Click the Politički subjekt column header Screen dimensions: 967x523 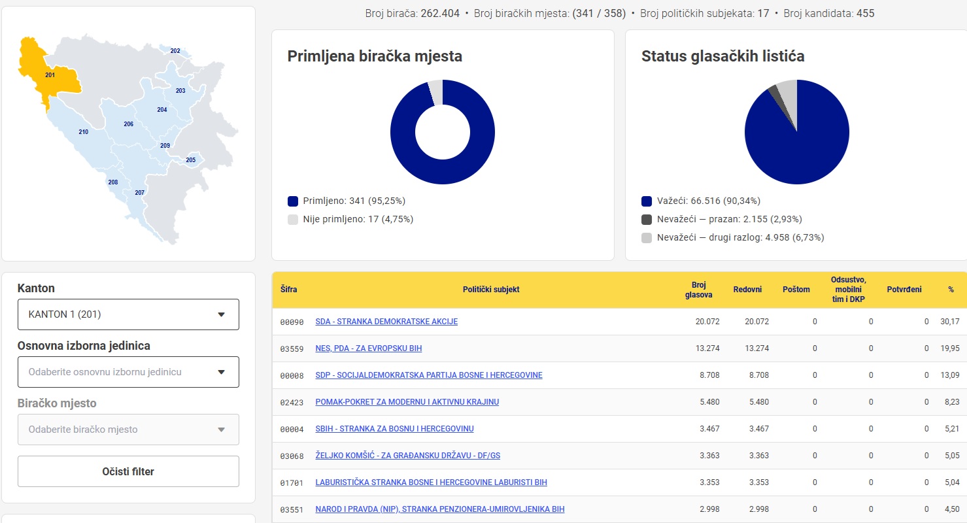click(491, 290)
